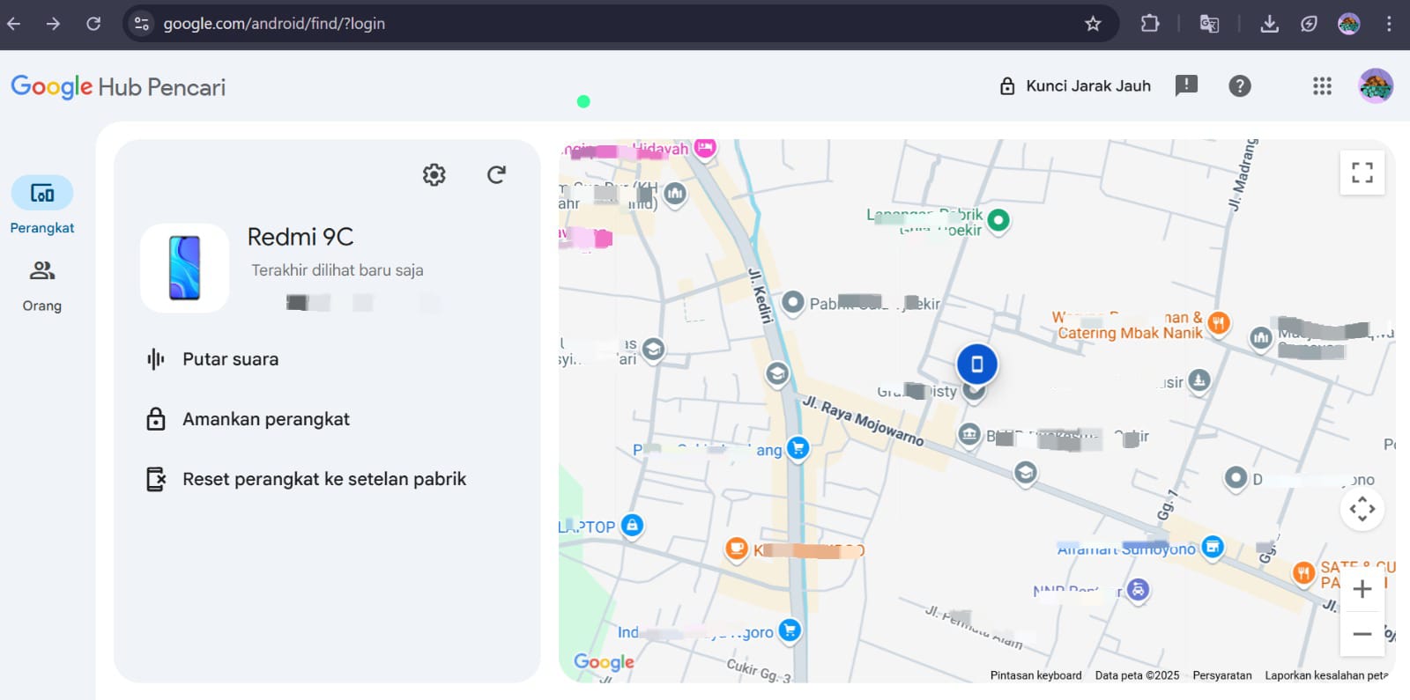Screen dimensions: 1410x700
Task: Refresh the Redmi 9C location
Action: pos(496,174)
